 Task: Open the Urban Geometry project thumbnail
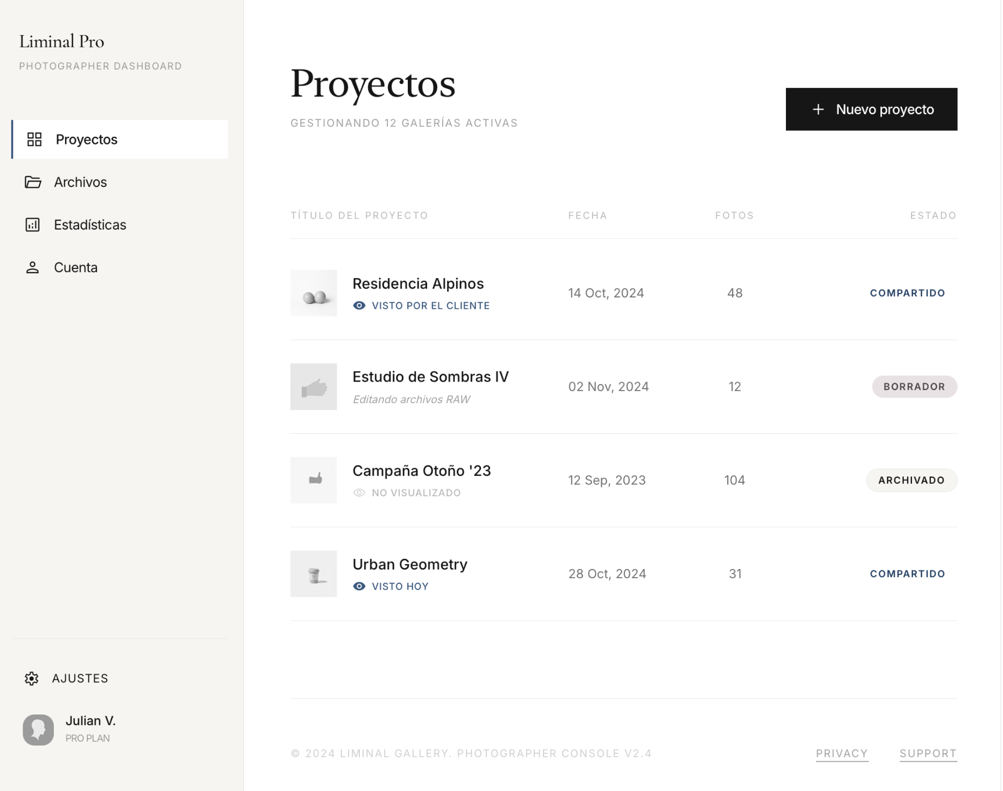(x=314, y=573)
